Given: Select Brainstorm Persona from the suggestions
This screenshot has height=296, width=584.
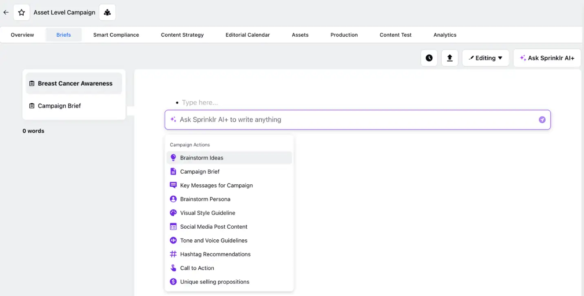Looking at the screenshot, I should (205, 199).
